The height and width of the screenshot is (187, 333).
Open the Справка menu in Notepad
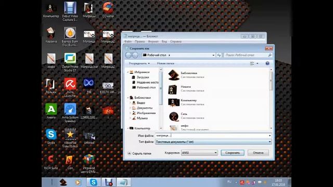(x=176, y=42)
